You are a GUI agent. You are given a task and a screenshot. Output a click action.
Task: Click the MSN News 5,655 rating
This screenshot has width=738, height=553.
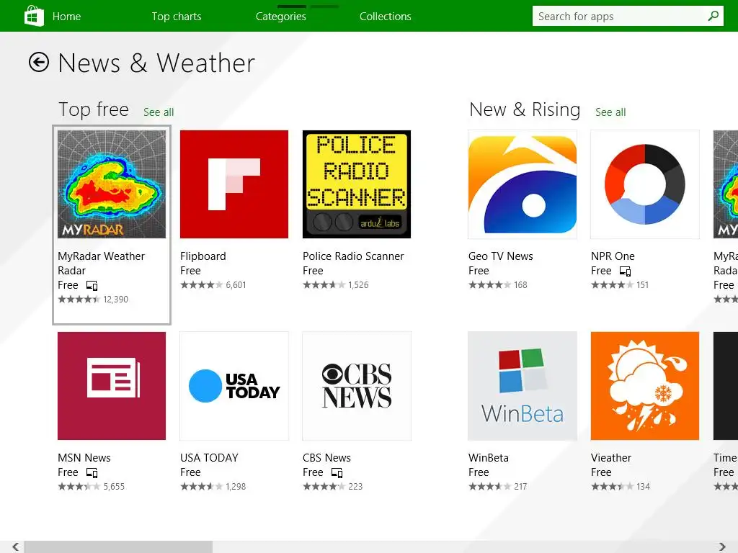(92, 487)
